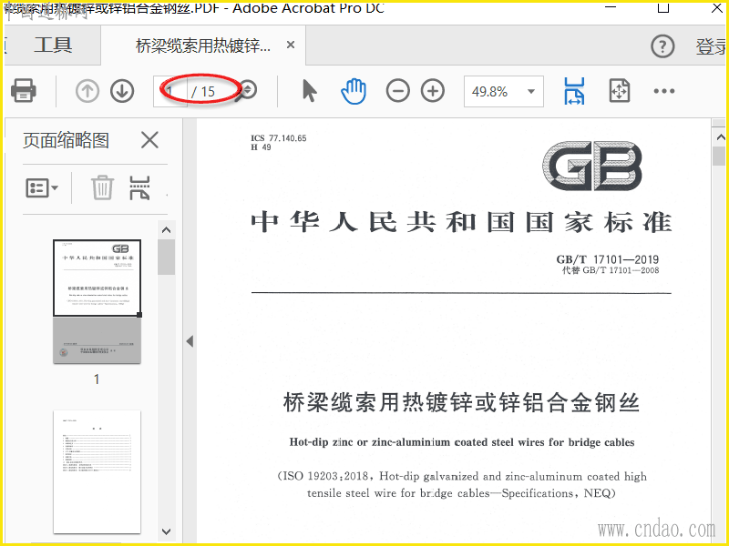This screenshot has height=546, width=729.
Task: Click the English title Hot-dip zinc line
Action: click(462, 442)
